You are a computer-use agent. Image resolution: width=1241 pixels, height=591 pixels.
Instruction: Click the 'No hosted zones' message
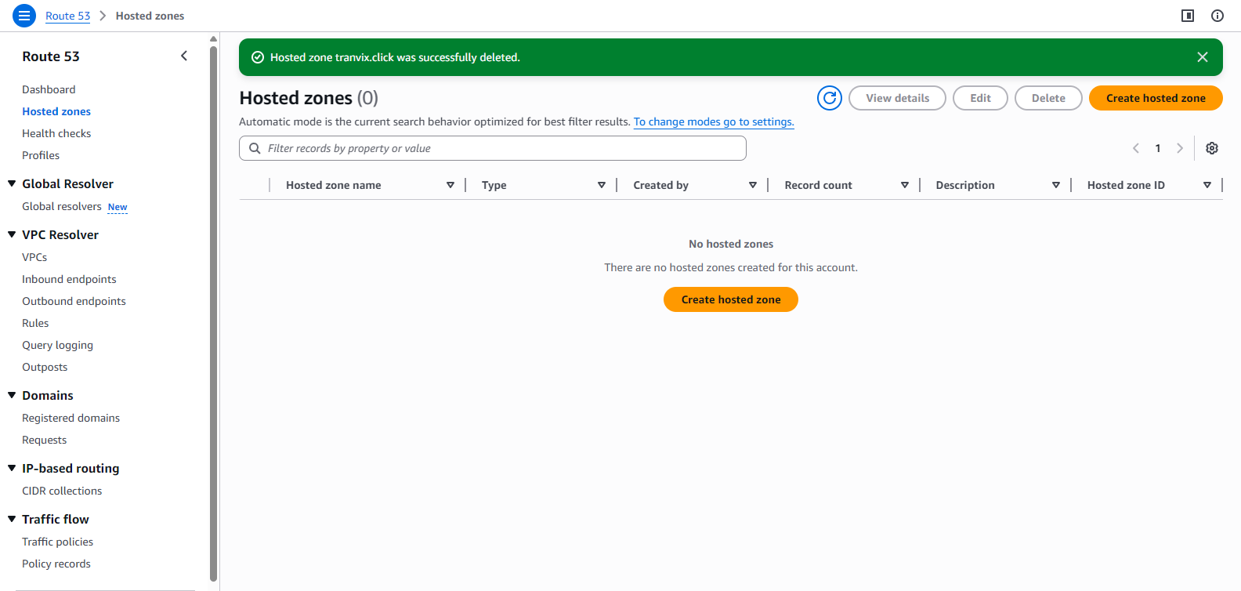coord(731,244)
